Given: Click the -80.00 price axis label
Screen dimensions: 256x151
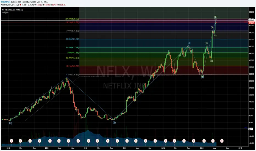Looking at the screenshot, I should click(x=252, y=143).
